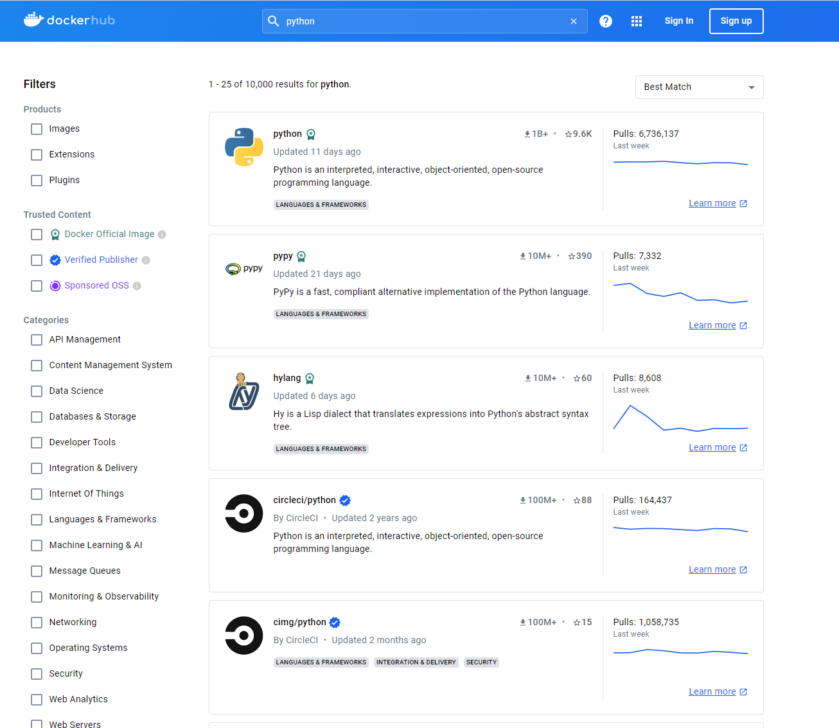Tick the Databases & Storage category checkbox
Screen dimensions: 839x728
click(37, 417)
